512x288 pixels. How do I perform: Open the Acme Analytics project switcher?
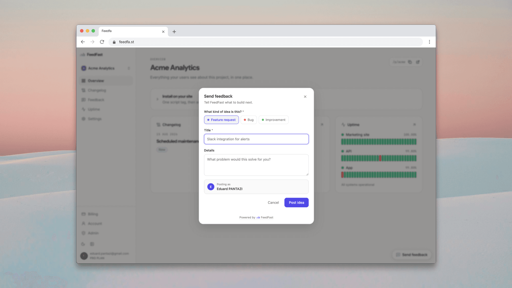(106, 68)
